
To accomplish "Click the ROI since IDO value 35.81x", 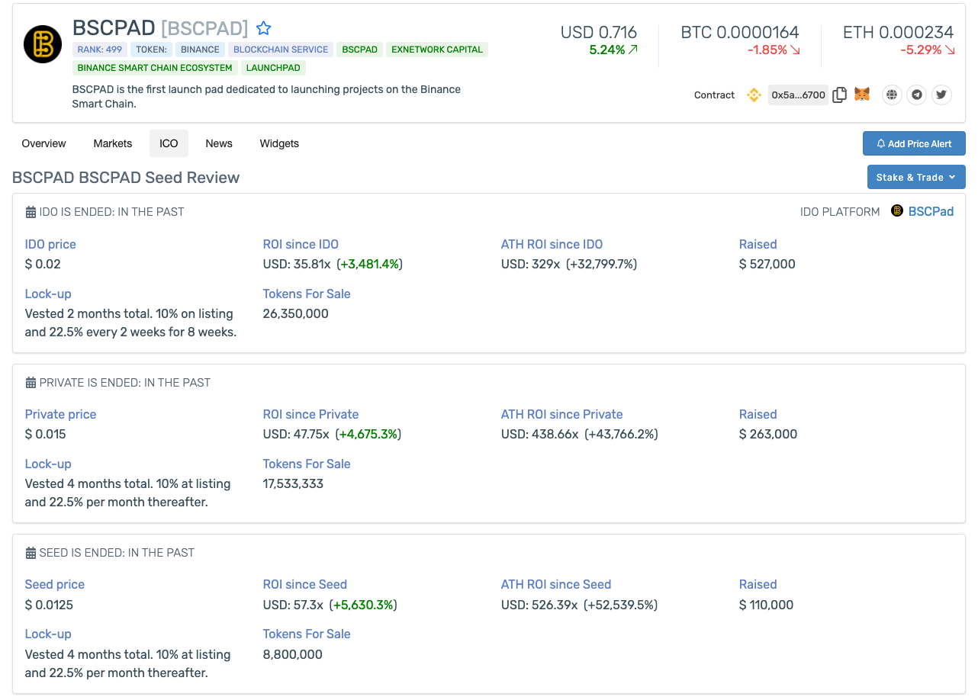I will [x=333, y=264].
